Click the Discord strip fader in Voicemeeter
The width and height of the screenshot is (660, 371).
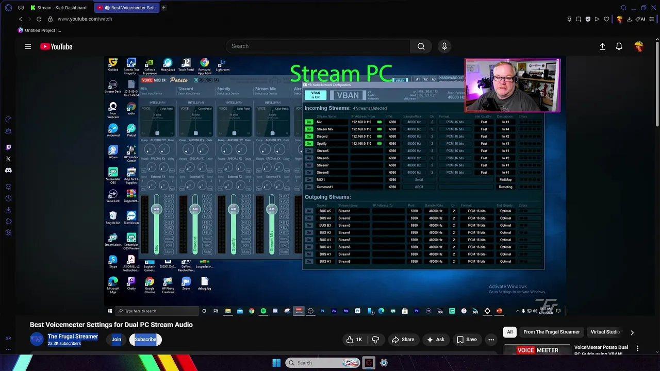195,209
